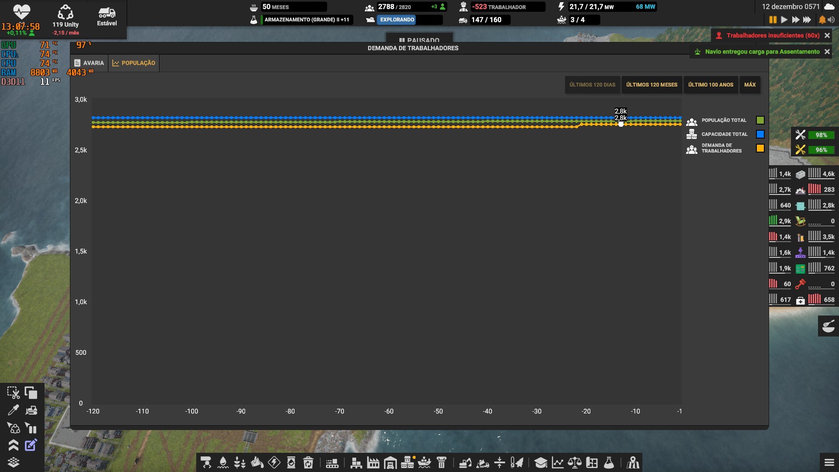Open the vehicle depot garage menu
The width and height of the screenshot is (839, 472).
(390, 462)
